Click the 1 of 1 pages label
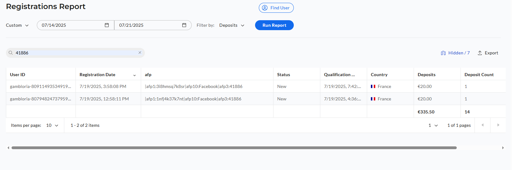The width and height of the screenshot is (512, 170). (459, 125)
